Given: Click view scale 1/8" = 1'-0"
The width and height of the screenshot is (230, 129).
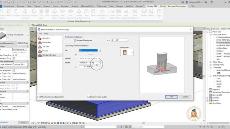Looking at the screenshot, I should tap(36, 123).
